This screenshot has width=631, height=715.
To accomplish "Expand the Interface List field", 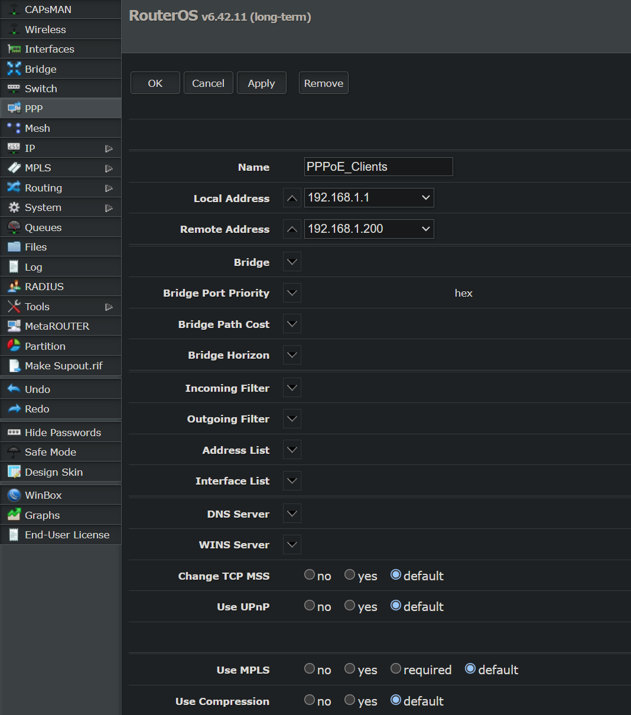I will coord(292,480).
